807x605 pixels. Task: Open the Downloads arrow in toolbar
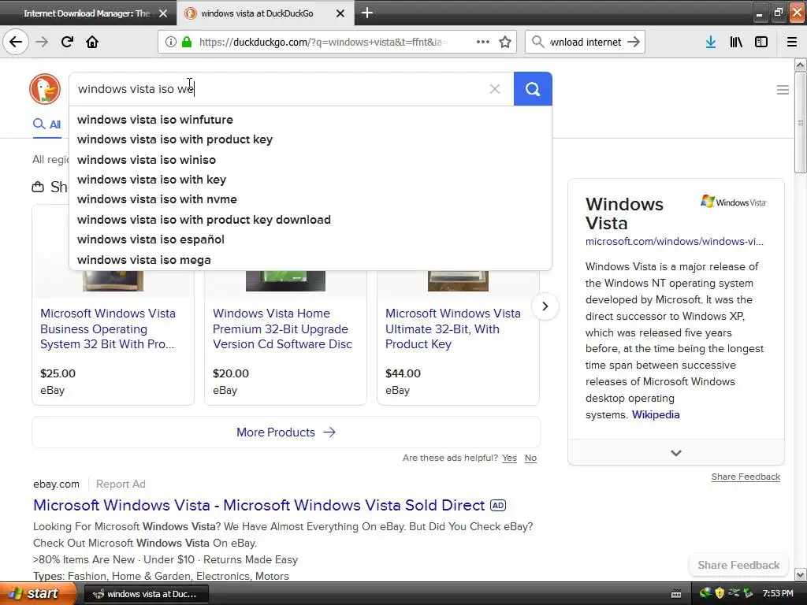click(x=710, y=42)
